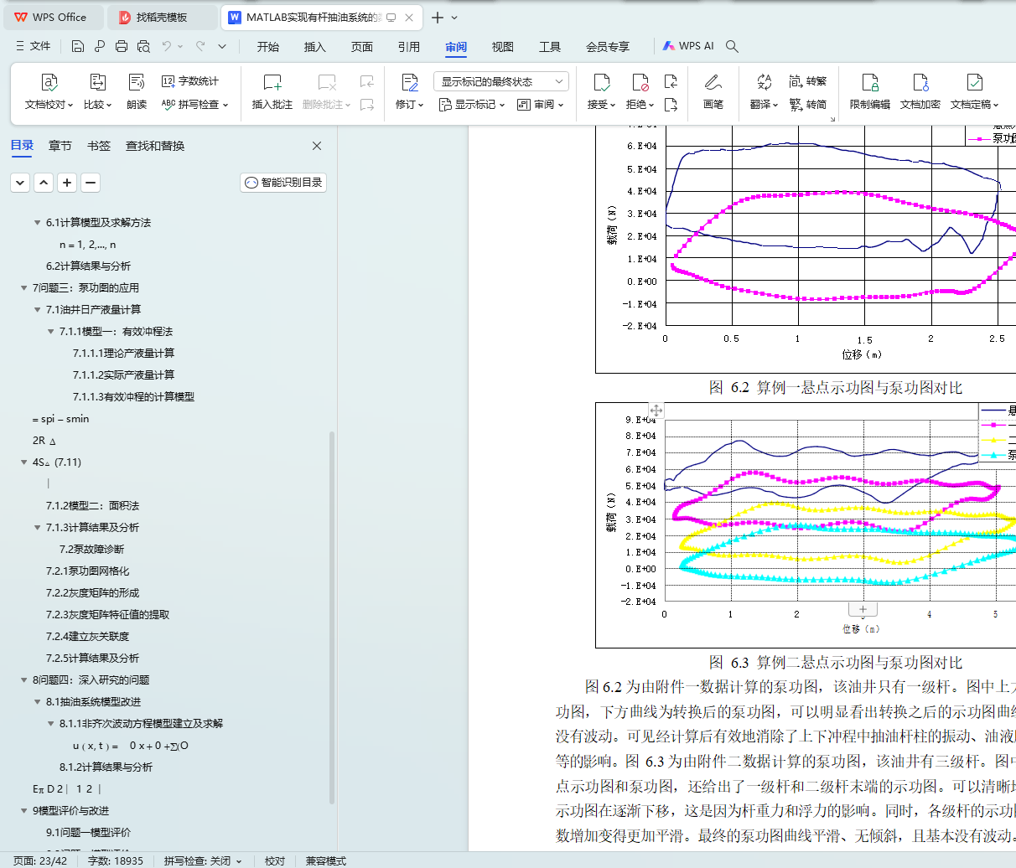The width and height of the screenshot is (1016, 868).
Task: Open 字数统计 word count
Action: [190, 81]
